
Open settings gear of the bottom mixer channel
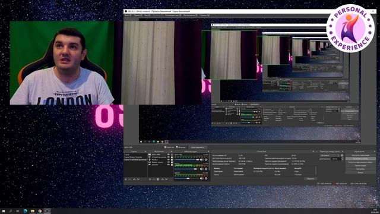click(x=206, y=178)
